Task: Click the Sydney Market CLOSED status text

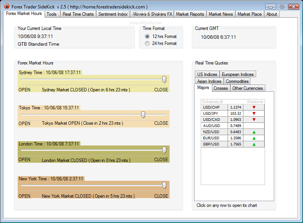Action: (86, 90)
